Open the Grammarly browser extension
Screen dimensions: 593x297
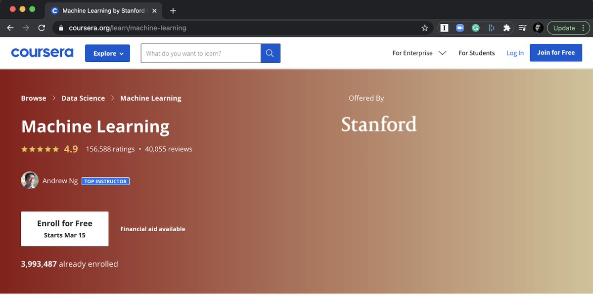coord(475,28)
